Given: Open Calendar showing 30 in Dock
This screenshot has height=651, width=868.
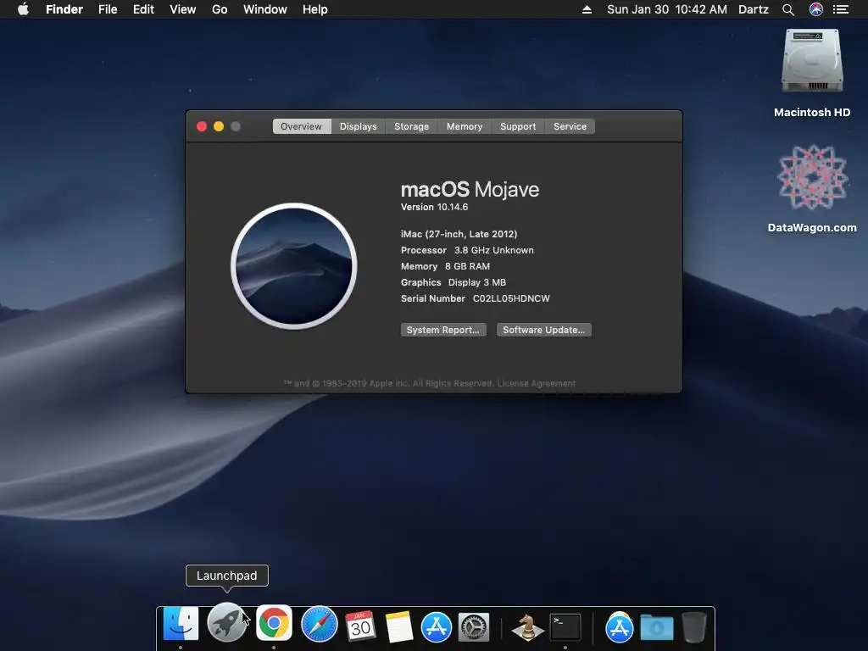Looking at the screenshot, I should pos(360,626).
